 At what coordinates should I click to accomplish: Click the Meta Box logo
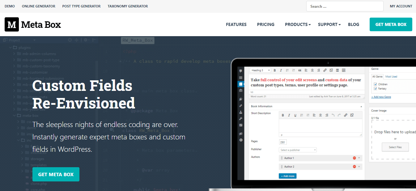click(x=33, y=24)
